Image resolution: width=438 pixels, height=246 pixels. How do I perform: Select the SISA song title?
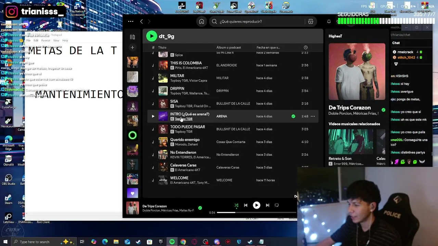174,101
